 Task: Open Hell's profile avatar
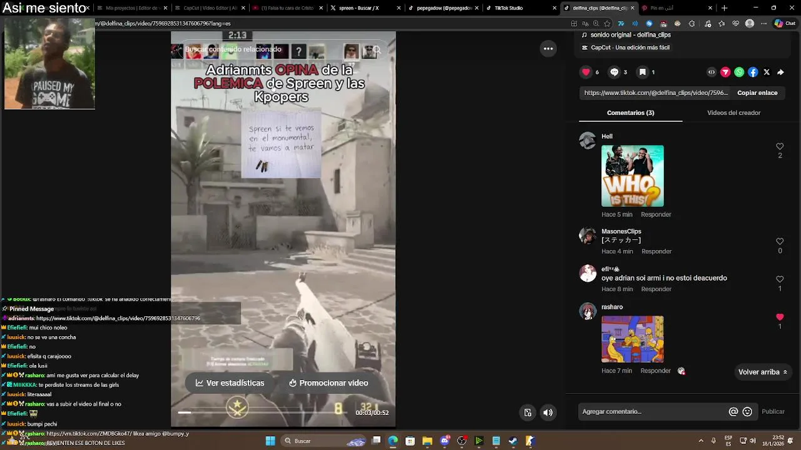tap(588, 140)
